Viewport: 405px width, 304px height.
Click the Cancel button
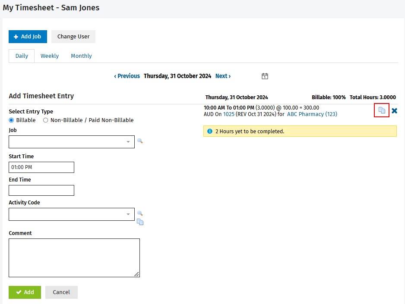coord(61,292)
